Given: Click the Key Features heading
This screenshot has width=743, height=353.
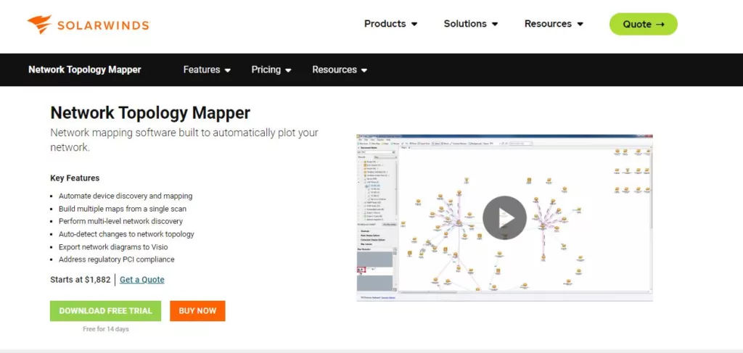Looking at the screenshot, I should 75,178.
